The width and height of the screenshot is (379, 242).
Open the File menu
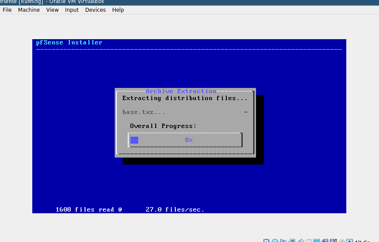point(7,10)
